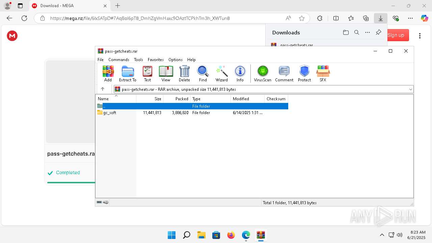Open the File menu in WinRAR
Viewport: 432px width, 243px height.
click(101, 59)
